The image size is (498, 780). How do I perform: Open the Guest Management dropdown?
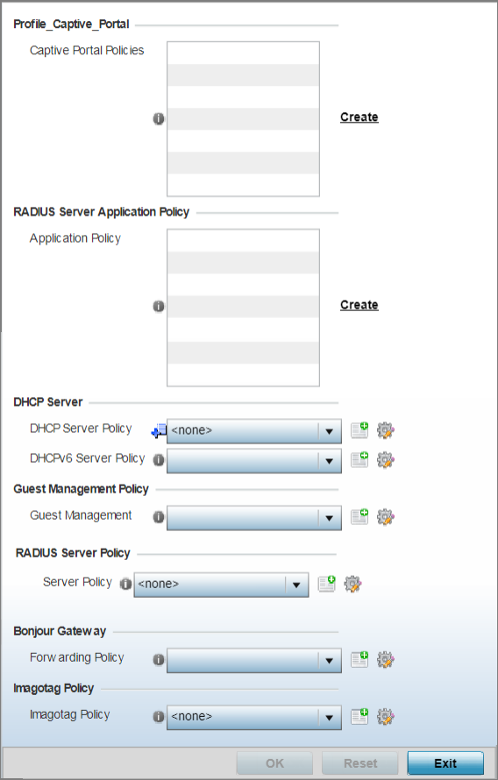point(253,518)
